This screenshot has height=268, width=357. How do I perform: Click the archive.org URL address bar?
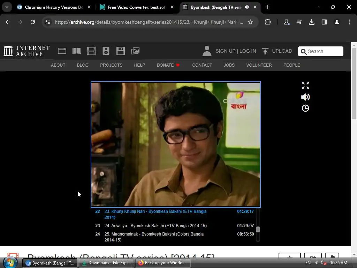(149, 22)
